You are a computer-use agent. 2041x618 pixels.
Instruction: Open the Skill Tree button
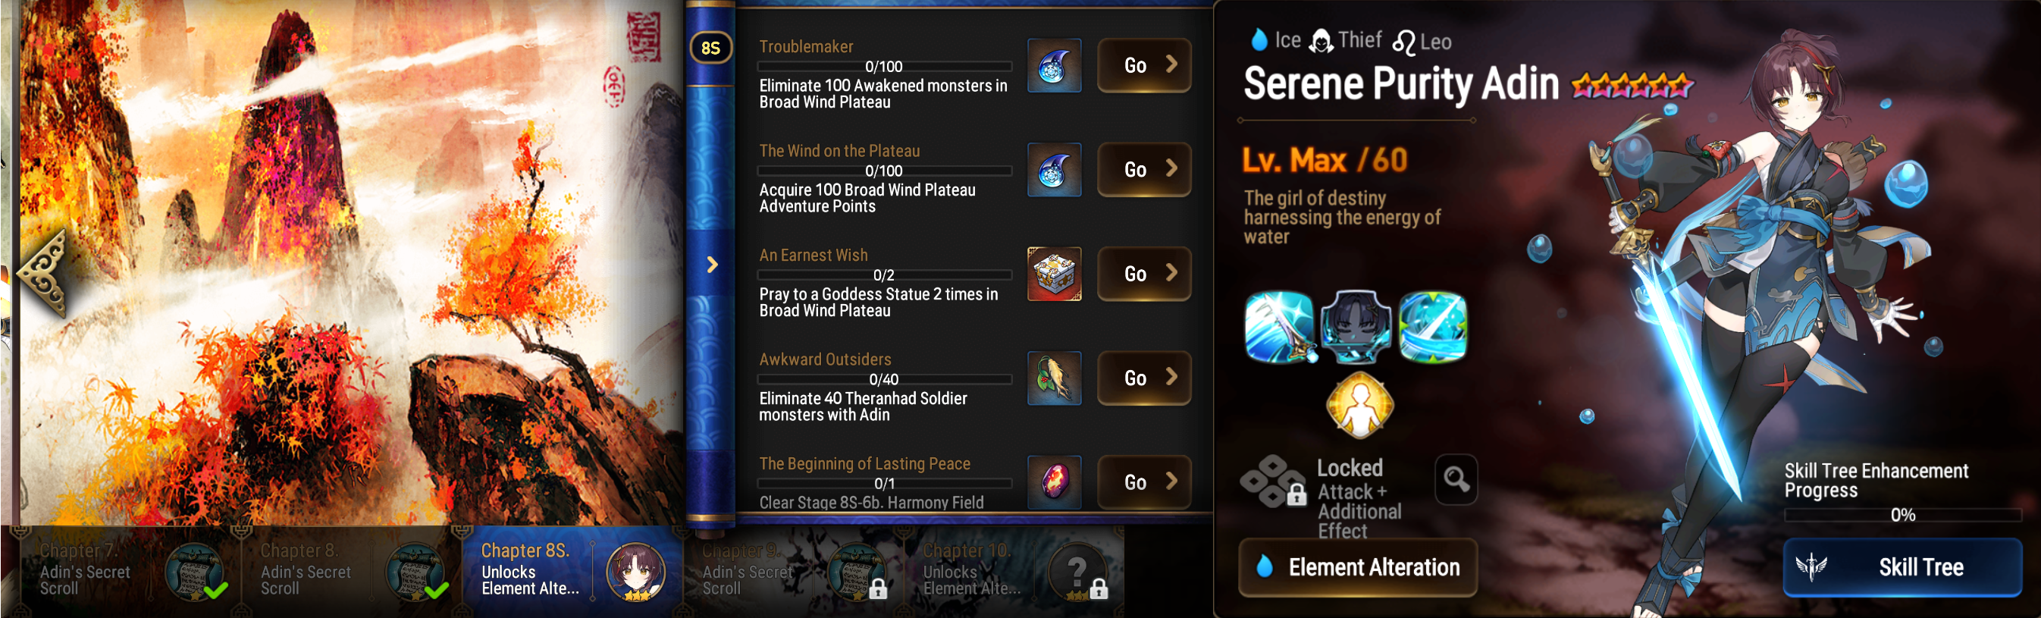coord(1902,567)
